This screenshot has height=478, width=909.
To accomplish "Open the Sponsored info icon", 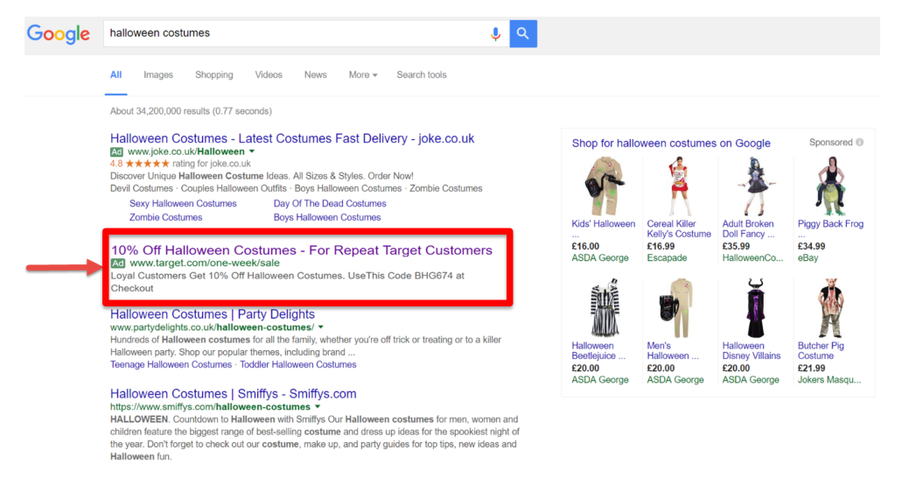I will (x=860, y=142).
